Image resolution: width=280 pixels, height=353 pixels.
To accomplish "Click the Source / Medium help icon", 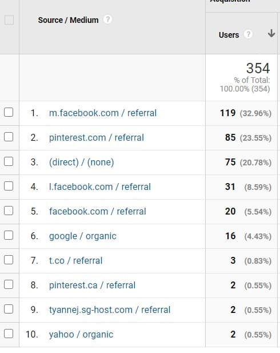I will coord(108,19).
